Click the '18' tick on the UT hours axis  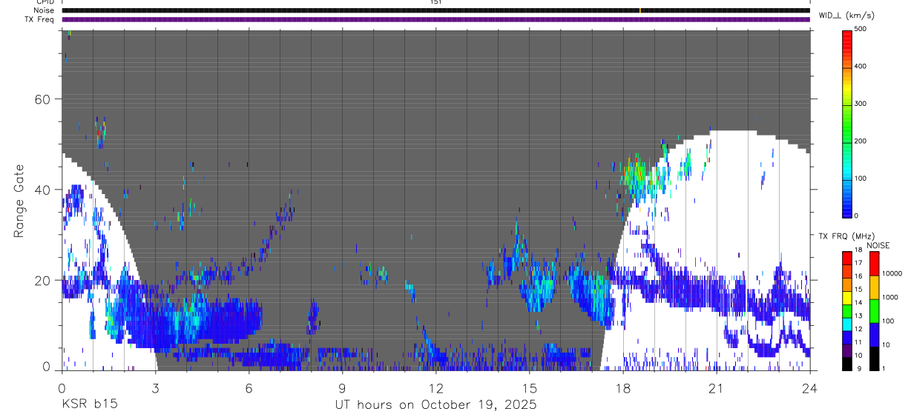click(622, 387)
